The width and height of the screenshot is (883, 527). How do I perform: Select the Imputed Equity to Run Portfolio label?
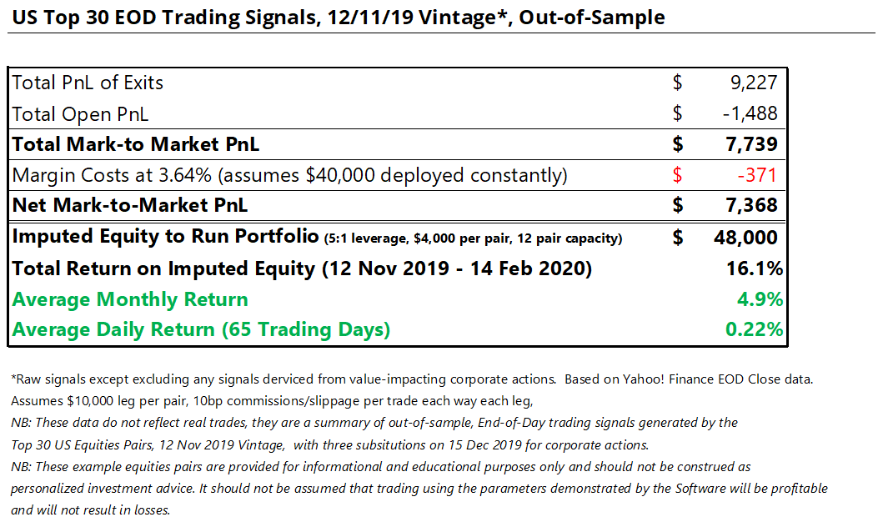pyautogui.click(x=166, y=237)
